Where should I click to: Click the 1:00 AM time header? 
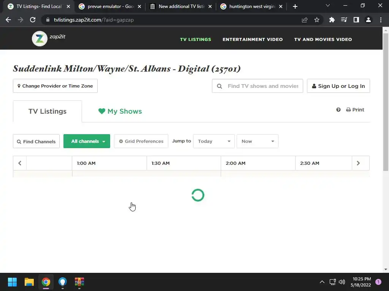pos(109,163)
